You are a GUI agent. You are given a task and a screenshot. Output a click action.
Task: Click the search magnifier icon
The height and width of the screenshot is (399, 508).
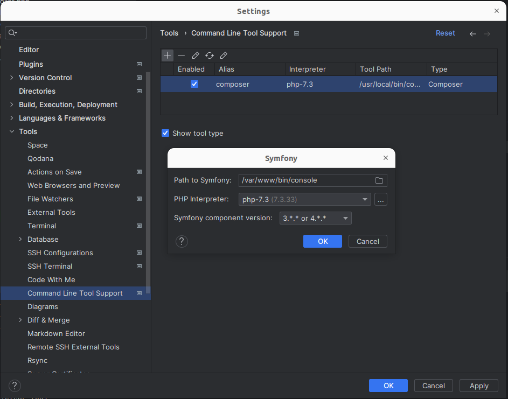(x=12, y=33)
